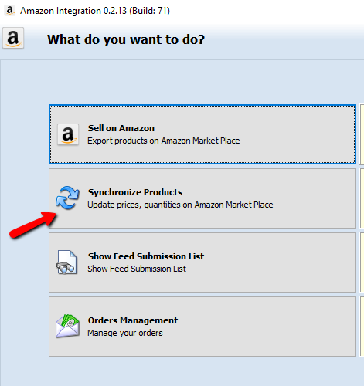
Task: Click the Amazon logo icon in Sell on Amazon
Action: 68,134
